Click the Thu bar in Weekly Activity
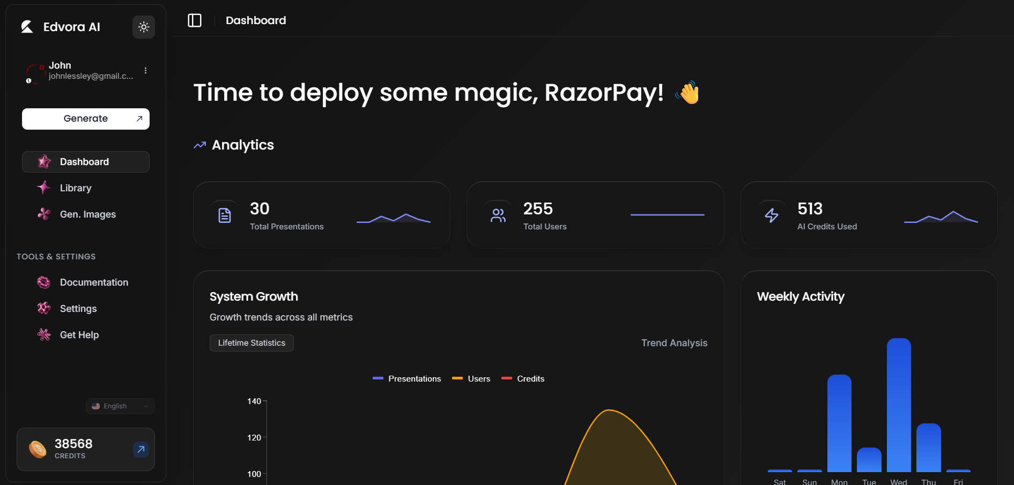 929,447
